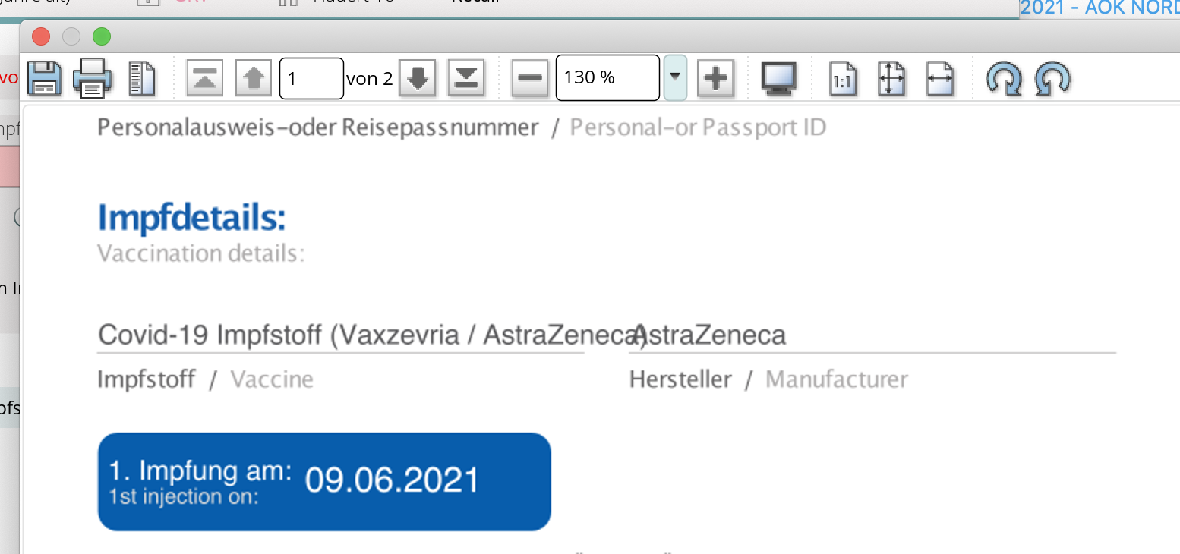This screenshot has height=554, width=1180.
Task: Set view to actual size 1:1
Action: (x=842, y=78)
